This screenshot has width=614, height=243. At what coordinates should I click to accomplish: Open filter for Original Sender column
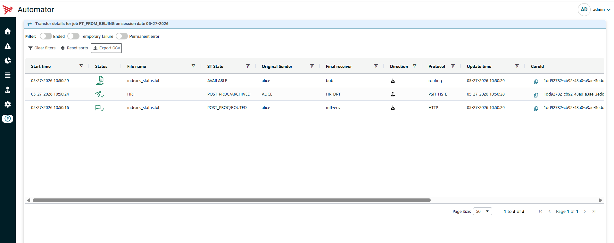pyautogui.click(x=312, y=66)
